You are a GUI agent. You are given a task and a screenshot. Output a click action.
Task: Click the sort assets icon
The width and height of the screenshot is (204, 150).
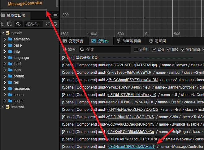(9, 24)
